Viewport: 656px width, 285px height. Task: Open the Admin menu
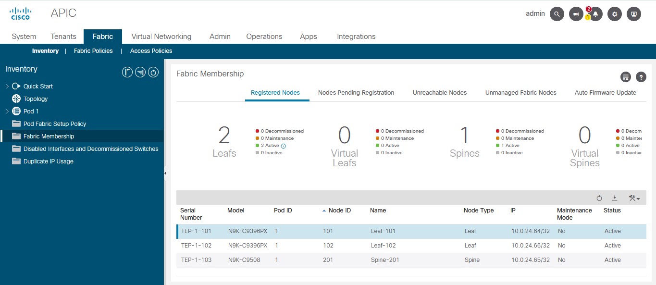coord(220,37)
